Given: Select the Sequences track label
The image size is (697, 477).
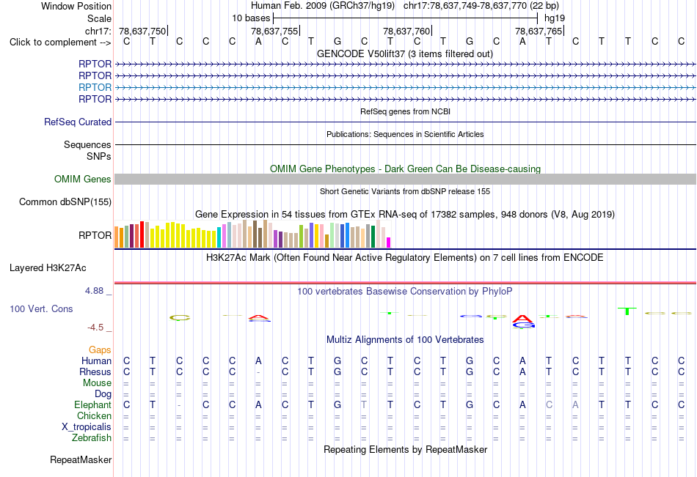Looking at the screenshot, I should (x=87, y=144).
